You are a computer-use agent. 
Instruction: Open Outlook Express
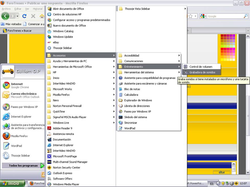pyautogui.click(x=81, y=173)
